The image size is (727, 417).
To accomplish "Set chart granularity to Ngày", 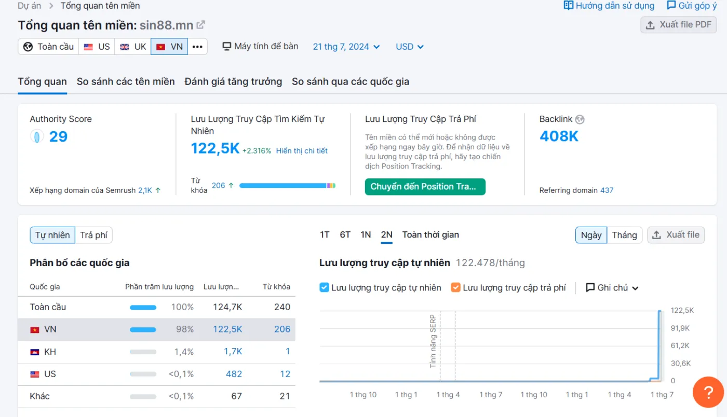I will click(591, 235).
